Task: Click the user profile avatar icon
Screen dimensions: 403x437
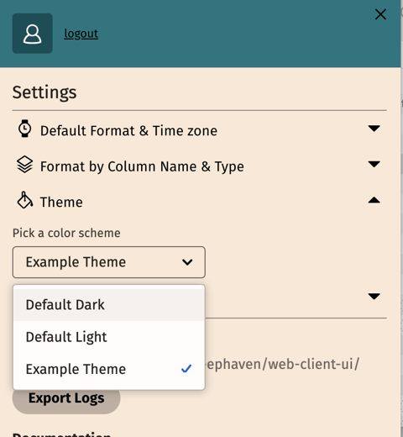Action: coord(32,34)
